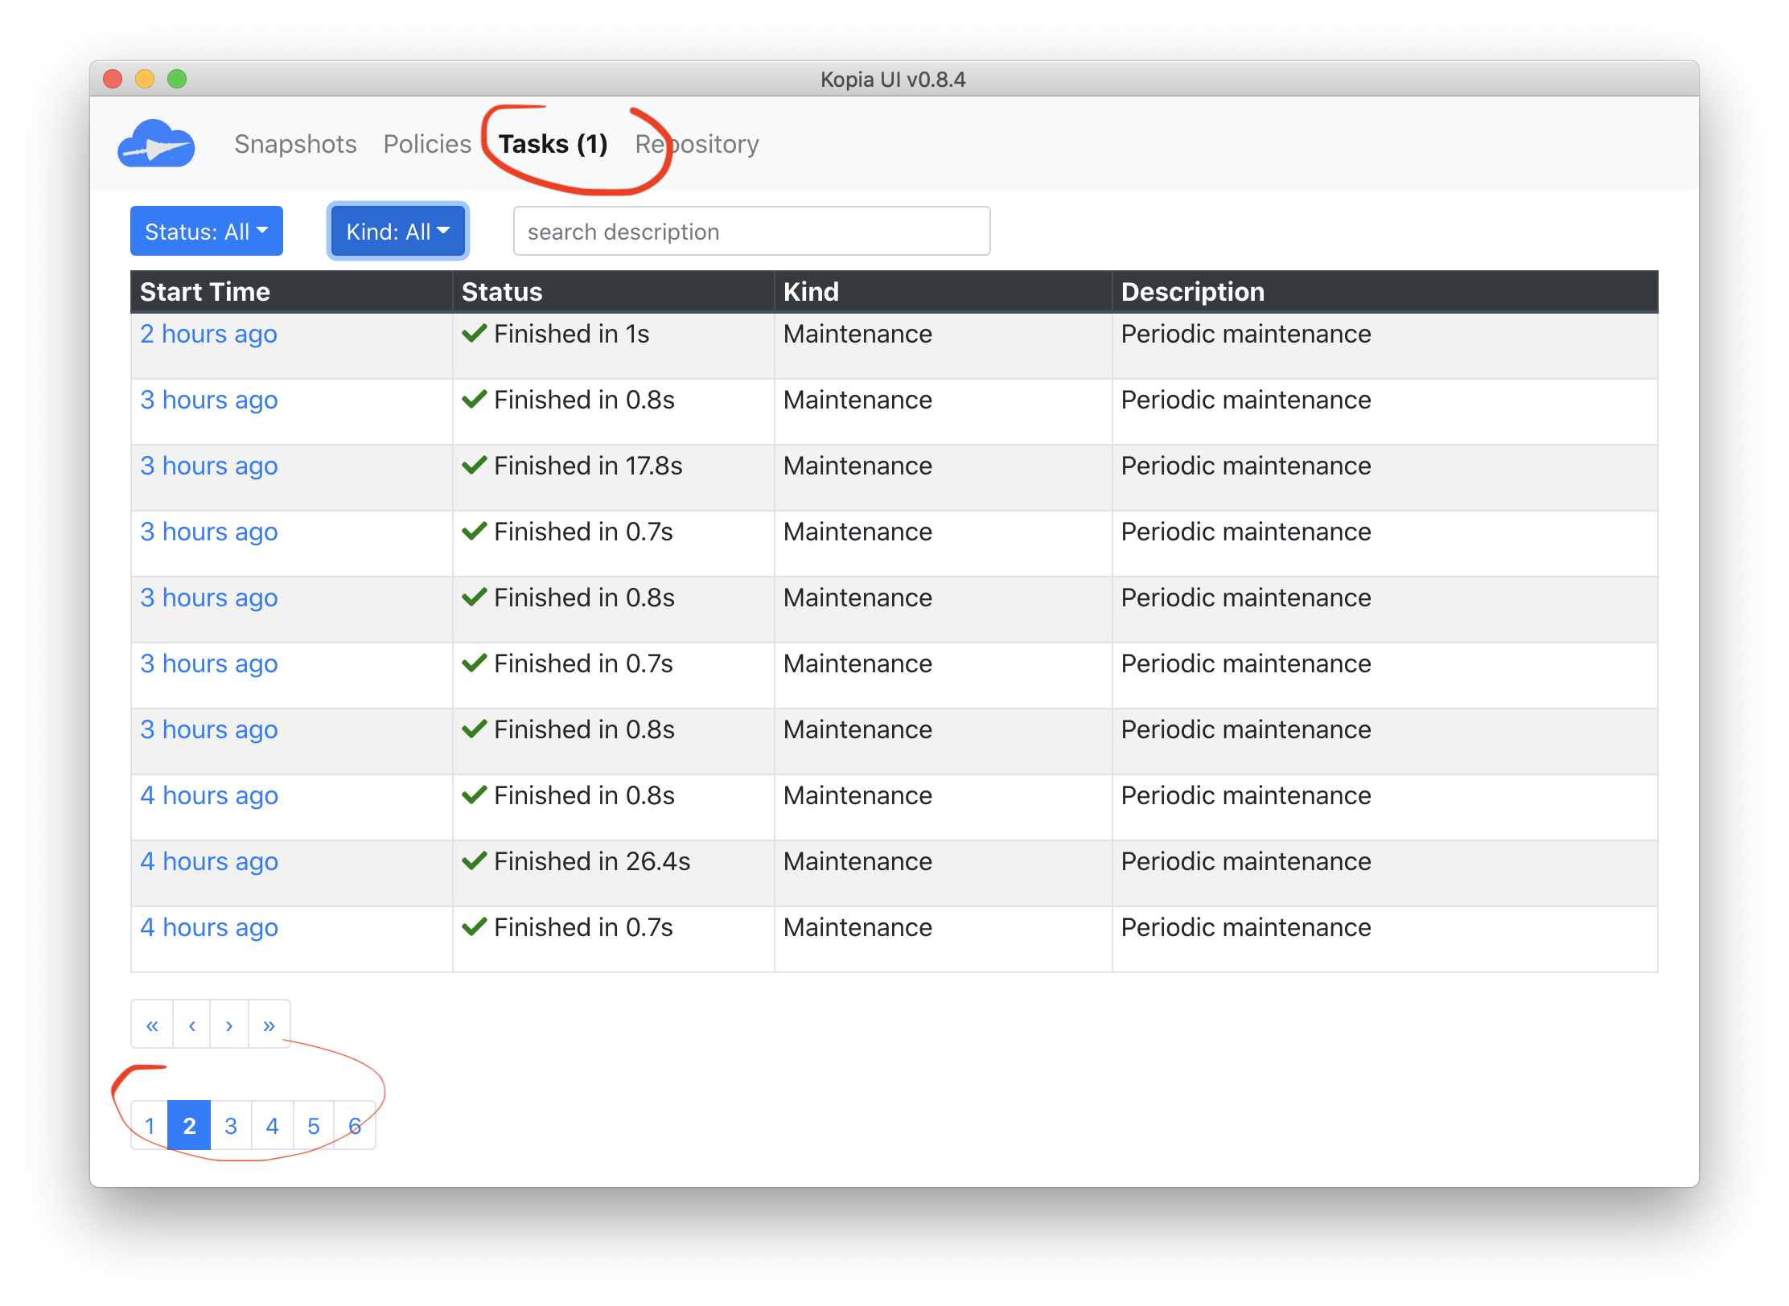
Task: Open the Status: All dropdown
Action: coord(206,231)
